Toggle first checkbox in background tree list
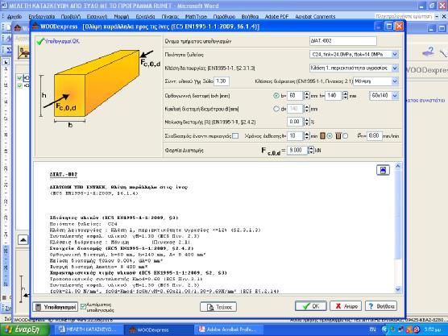The height and width of the screenshot is (336, 448). [19, 77]
